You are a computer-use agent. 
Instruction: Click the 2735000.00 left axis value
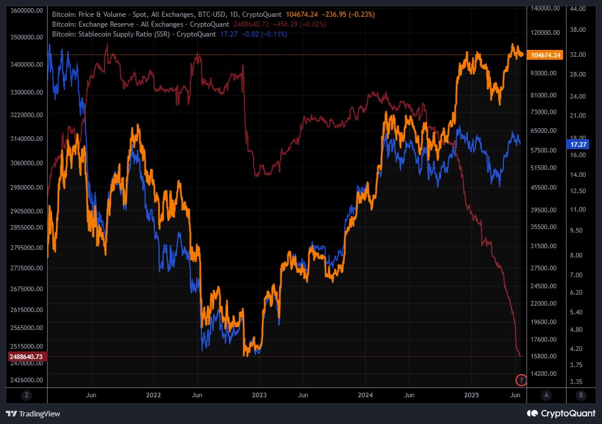click(27, 268)
